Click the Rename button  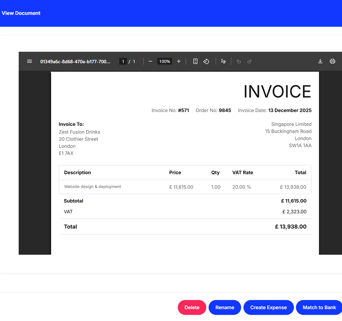225,307
